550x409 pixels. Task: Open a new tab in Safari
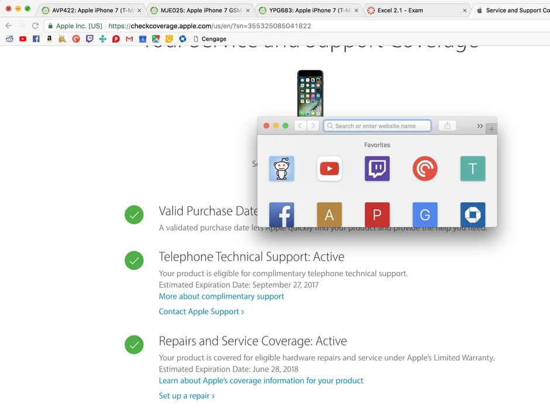click(491, 129)
